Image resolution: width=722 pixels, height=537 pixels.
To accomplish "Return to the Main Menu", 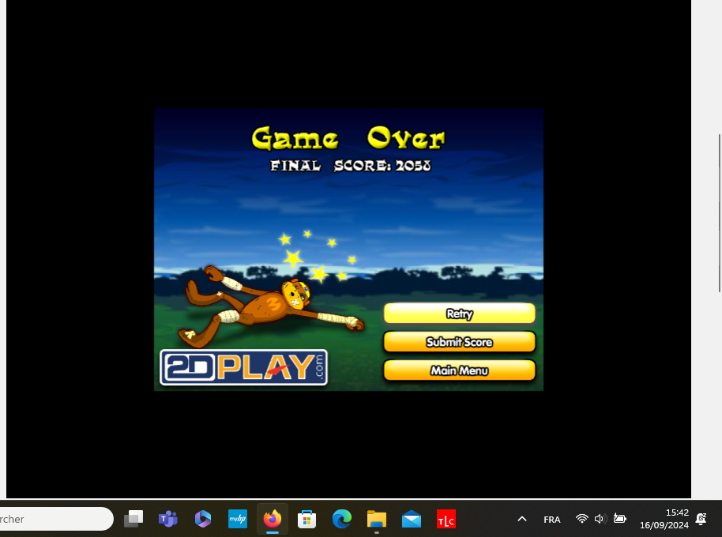I will pos(459,370).
